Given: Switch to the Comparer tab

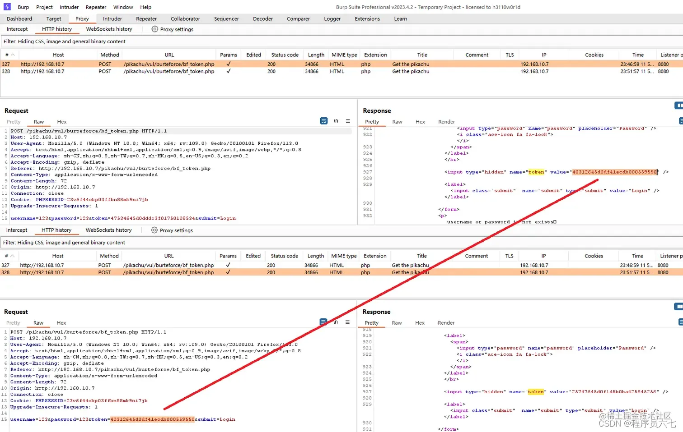Looking at the screenshot, I should pyautogui.click(x=298, y=18).
